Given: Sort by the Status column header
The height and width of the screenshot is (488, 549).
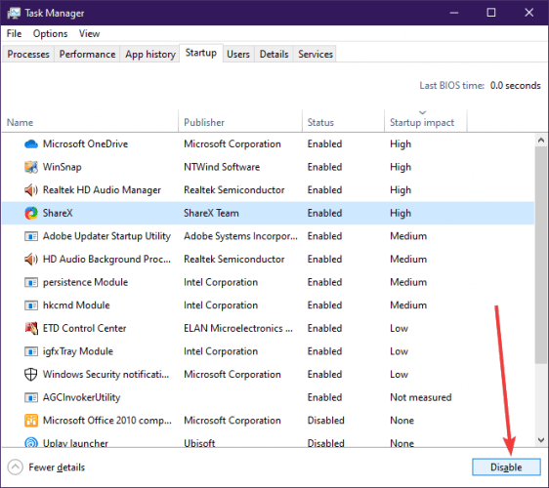Looking at the screenshot, I should 343,122.
